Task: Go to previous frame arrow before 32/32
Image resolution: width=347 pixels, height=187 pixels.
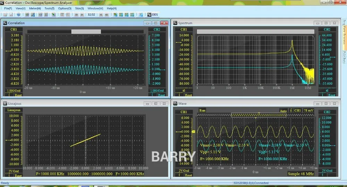Action: [x=82, y=15]
